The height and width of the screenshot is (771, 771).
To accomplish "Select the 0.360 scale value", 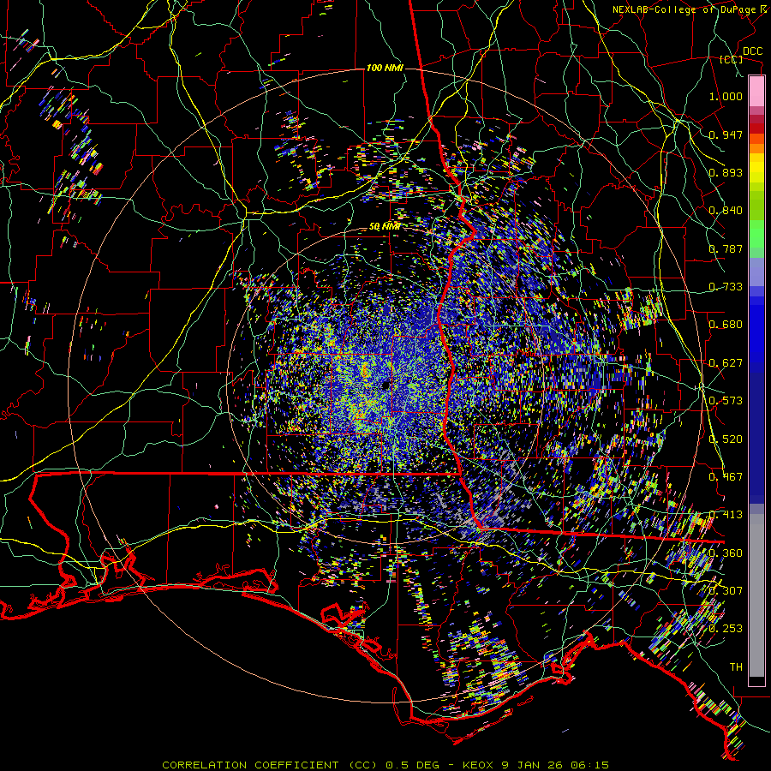I will [x=726, y=553].
